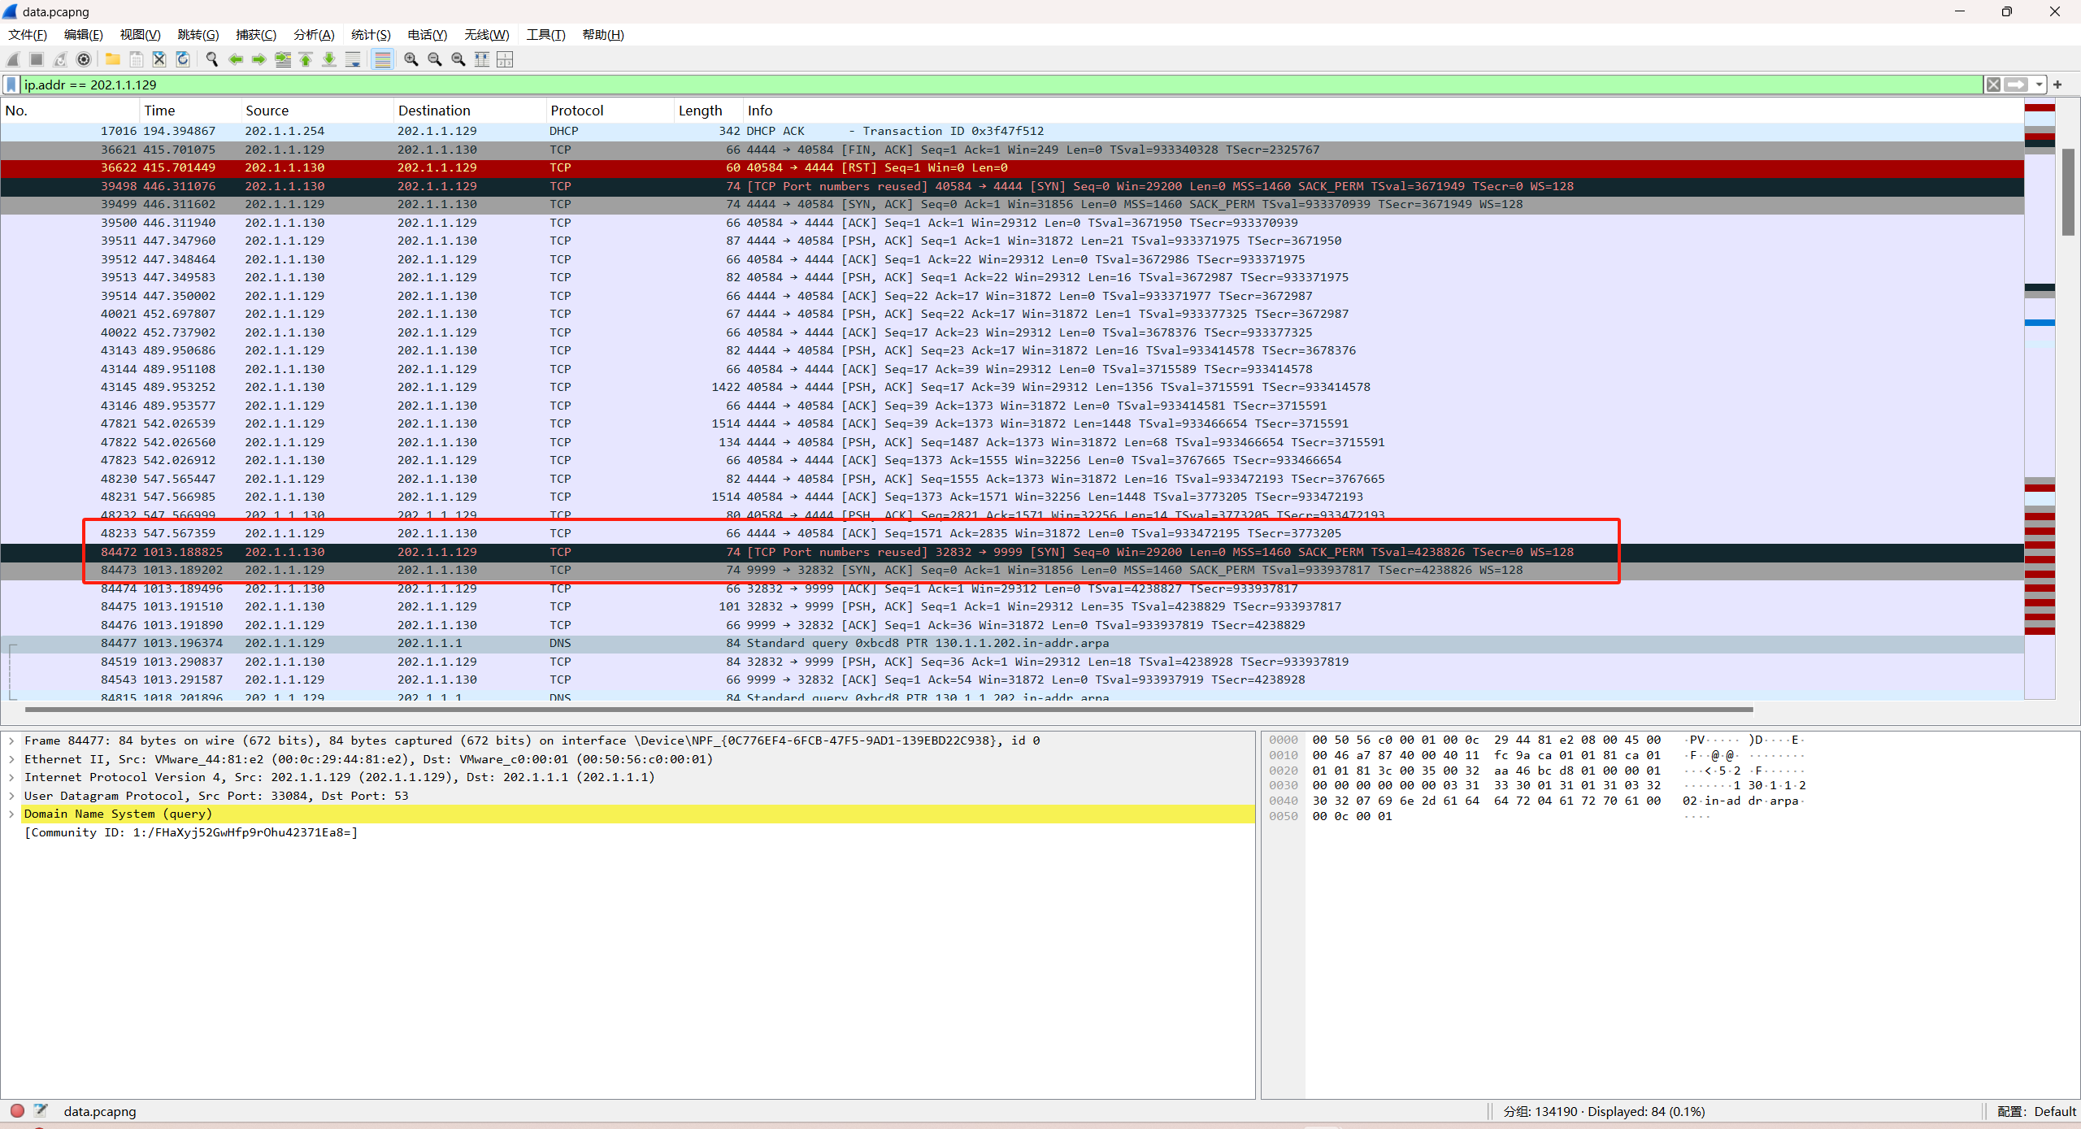Viewport: 2081px width, 1129px height.
Task: Click the close capture file icon
Action: click(x=159, y=59)
